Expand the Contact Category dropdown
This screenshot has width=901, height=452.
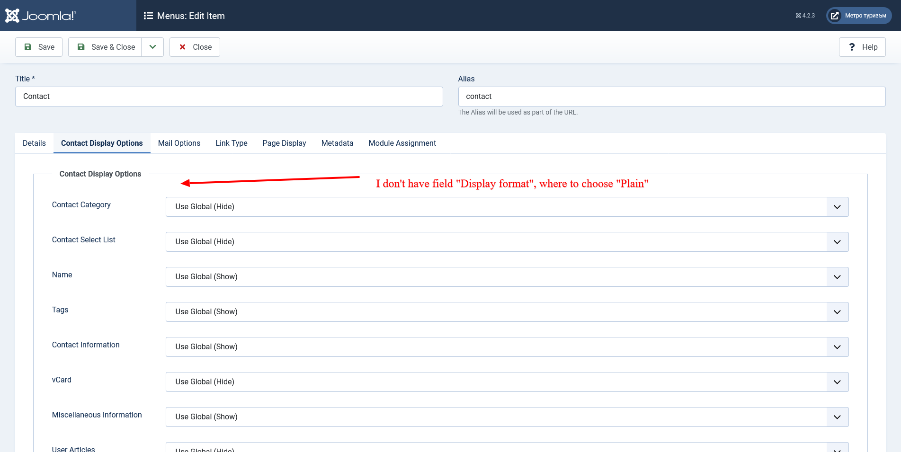[507, 207]
